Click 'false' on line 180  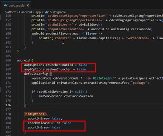pyautogui.click(x=67, y=123)
